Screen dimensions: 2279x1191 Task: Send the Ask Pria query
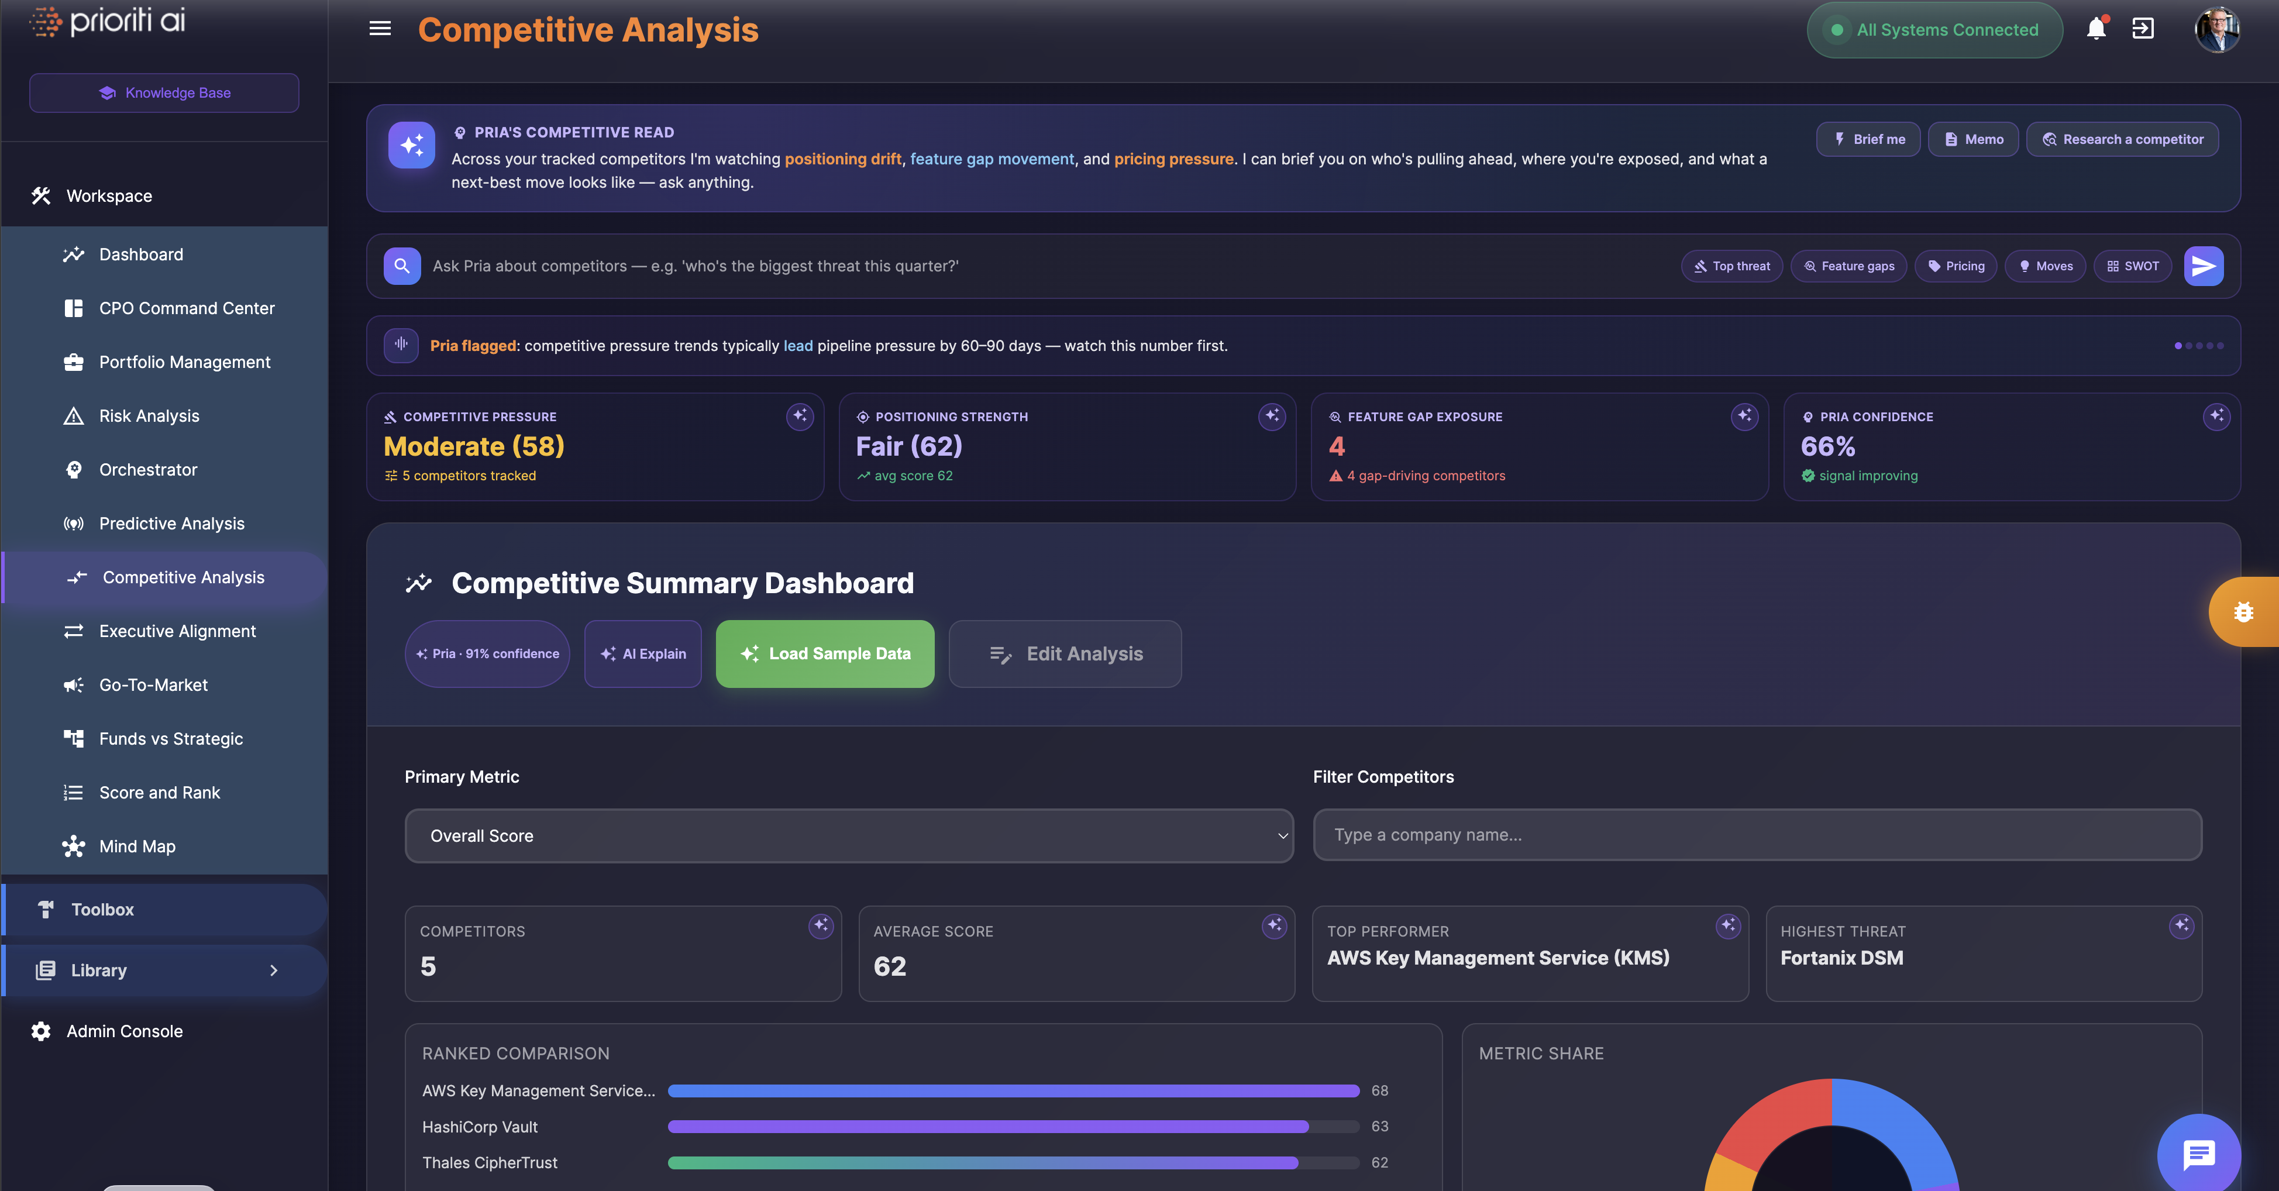point(2203,266)
